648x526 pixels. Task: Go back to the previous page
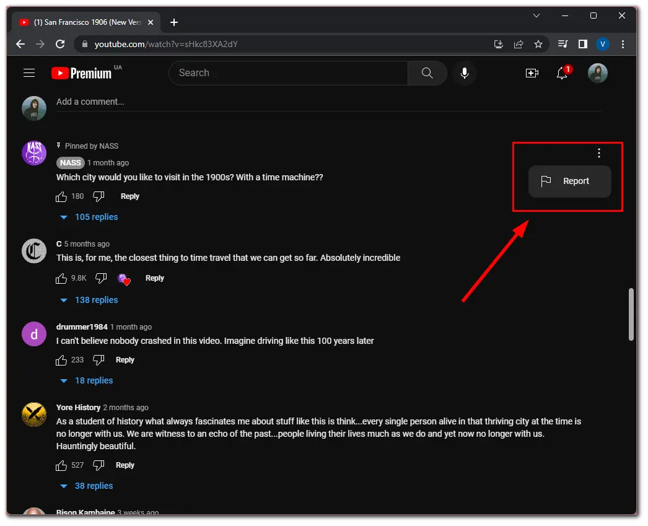tap(20, 44)
